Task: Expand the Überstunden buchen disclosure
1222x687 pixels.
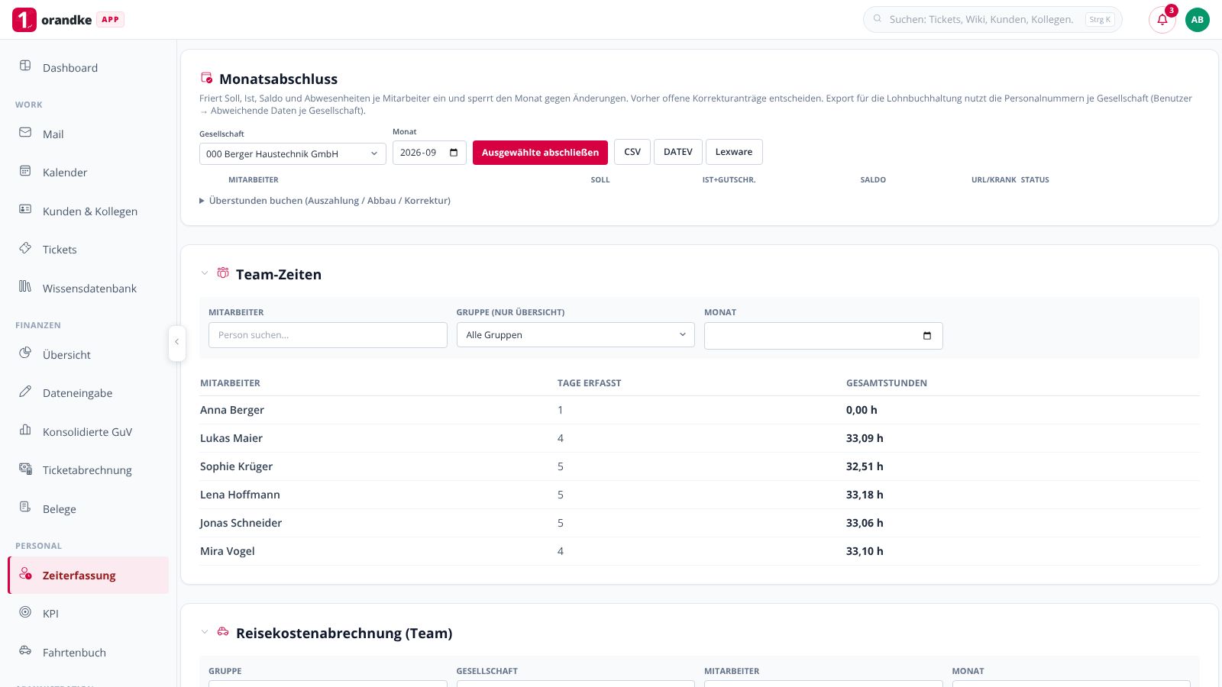Action: 325,201
